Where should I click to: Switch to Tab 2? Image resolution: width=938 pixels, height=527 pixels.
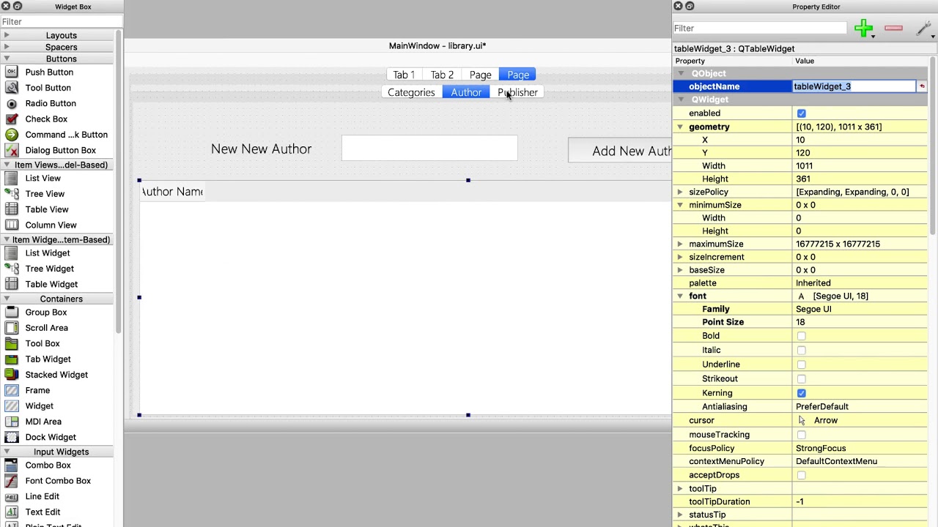442,75
